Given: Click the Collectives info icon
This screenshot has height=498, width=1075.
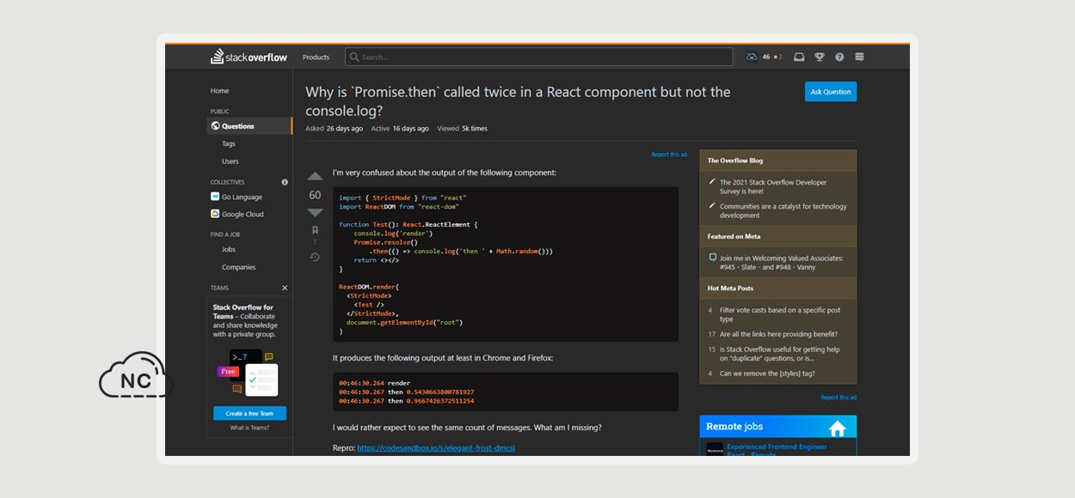Looking at the screenshot, I should tap(285, 182).
